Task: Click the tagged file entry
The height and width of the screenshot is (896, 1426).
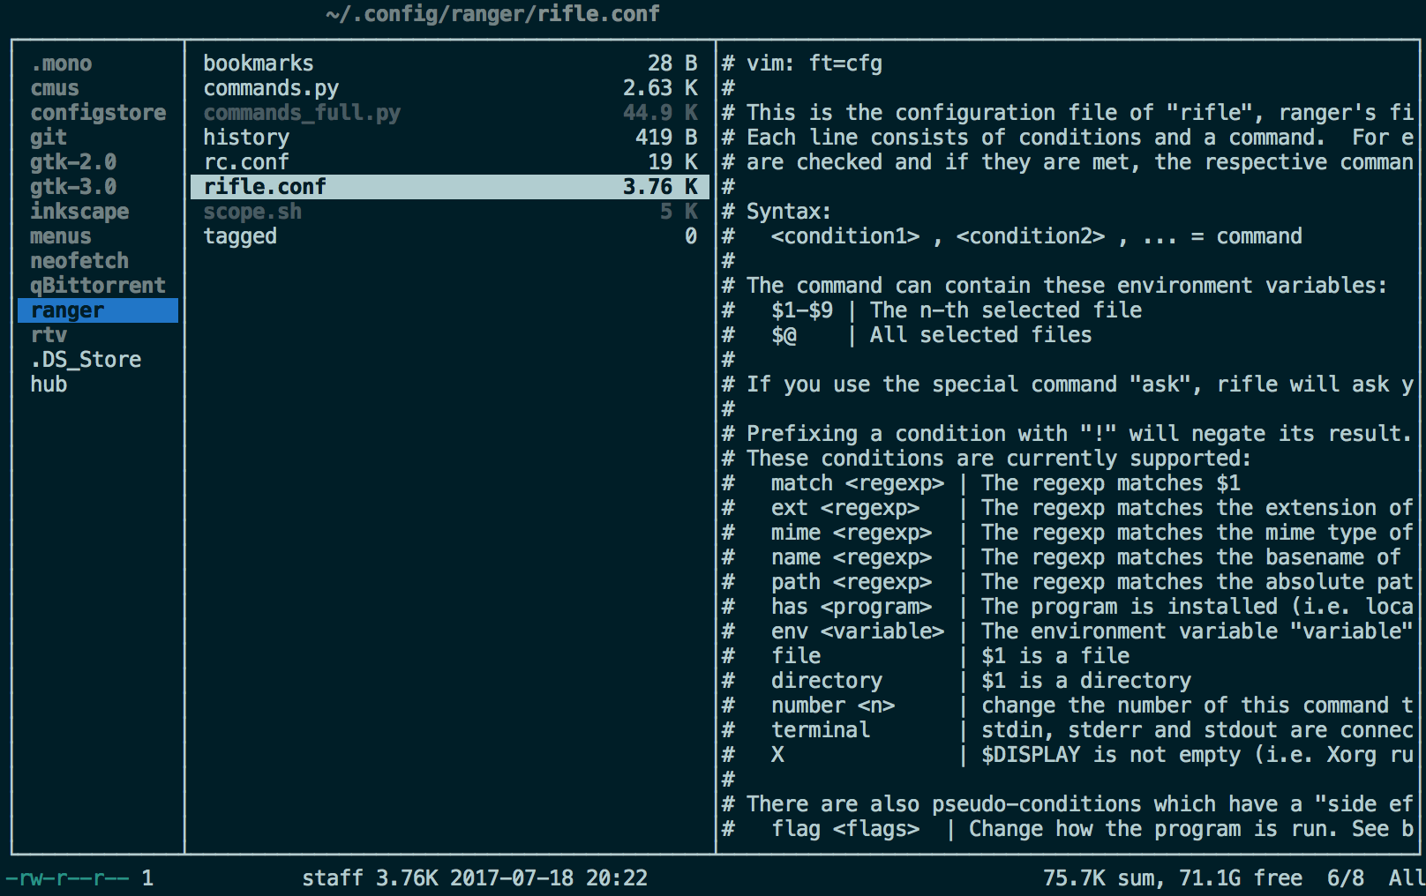Action: click(x=240, y=236)
